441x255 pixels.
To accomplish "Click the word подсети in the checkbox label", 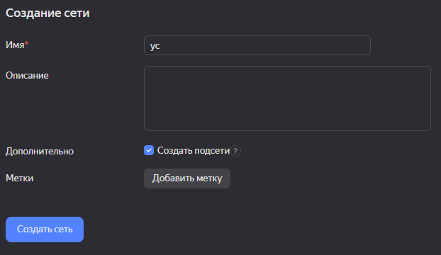I will 212,151.
